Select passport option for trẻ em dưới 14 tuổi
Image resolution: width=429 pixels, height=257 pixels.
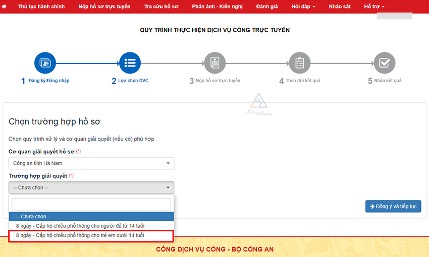80,235
